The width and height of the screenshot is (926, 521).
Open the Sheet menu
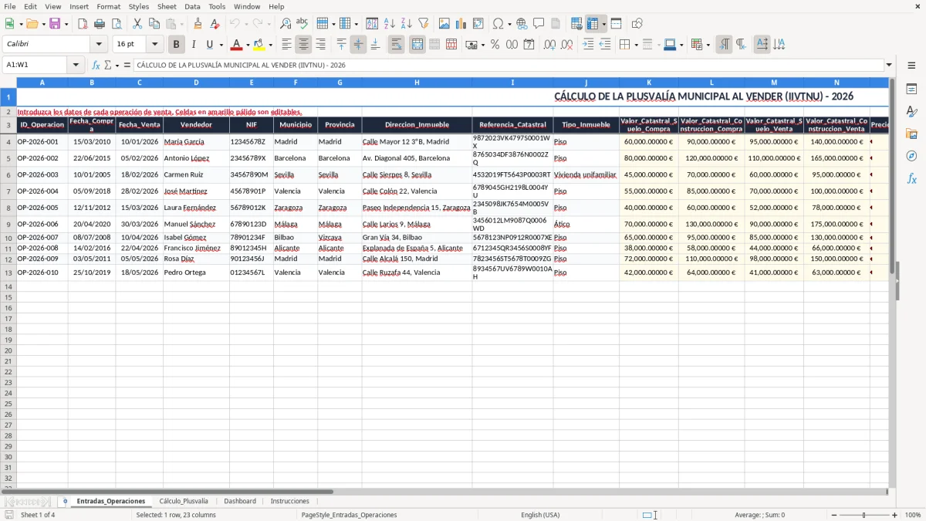coord(167,6)
